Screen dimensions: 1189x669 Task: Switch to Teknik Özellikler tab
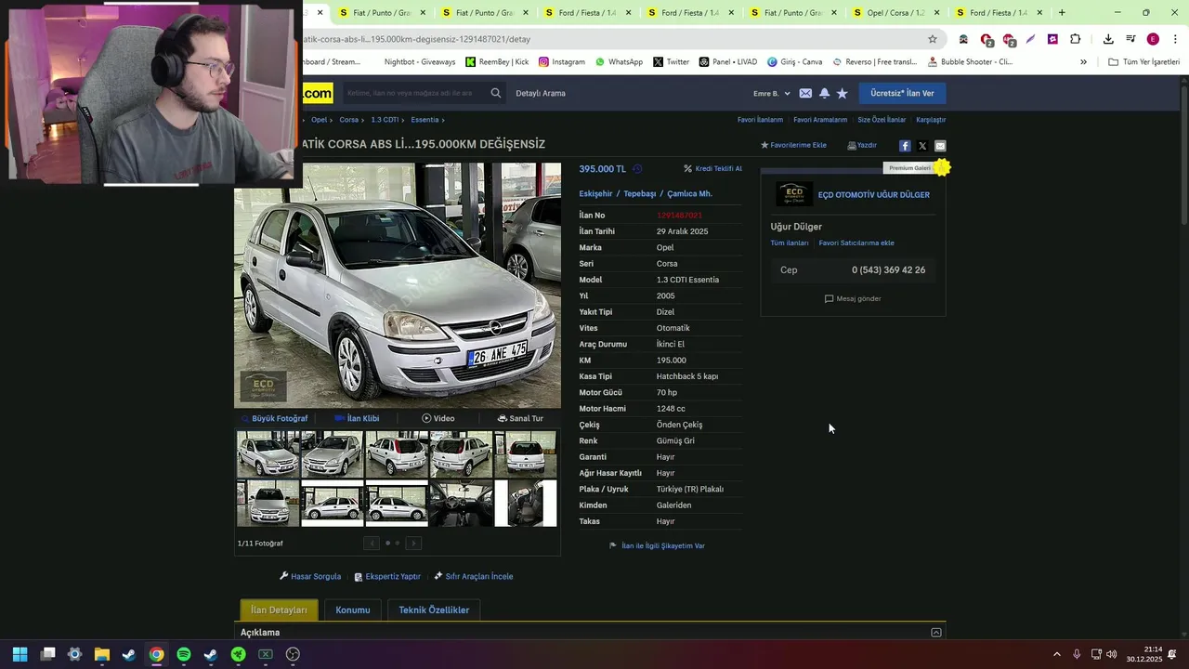[434, 610]
